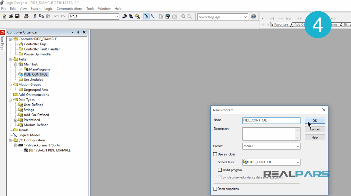Click the Verify Controller icon

coord(168,16)
